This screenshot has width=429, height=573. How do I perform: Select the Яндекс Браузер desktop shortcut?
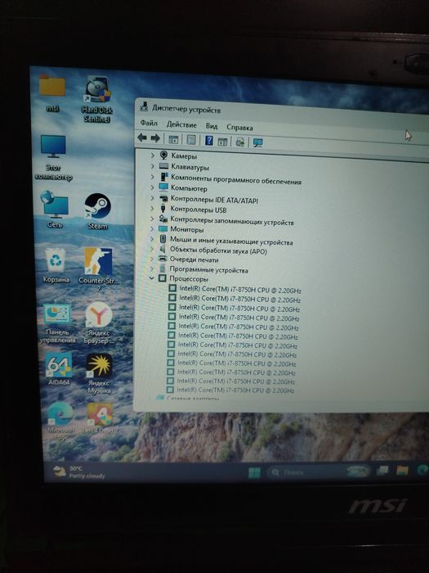point(99,323)
